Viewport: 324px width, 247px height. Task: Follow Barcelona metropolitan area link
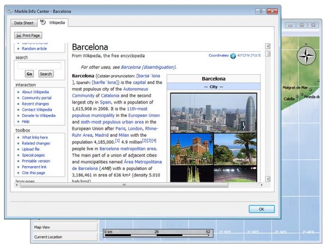pos(128,149)
